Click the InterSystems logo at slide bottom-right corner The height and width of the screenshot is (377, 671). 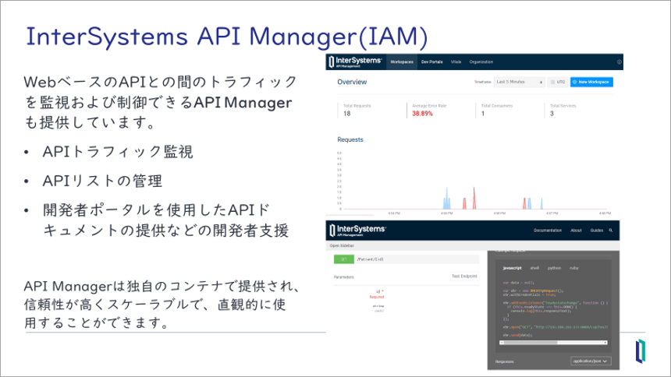click(x=640, y=351)
